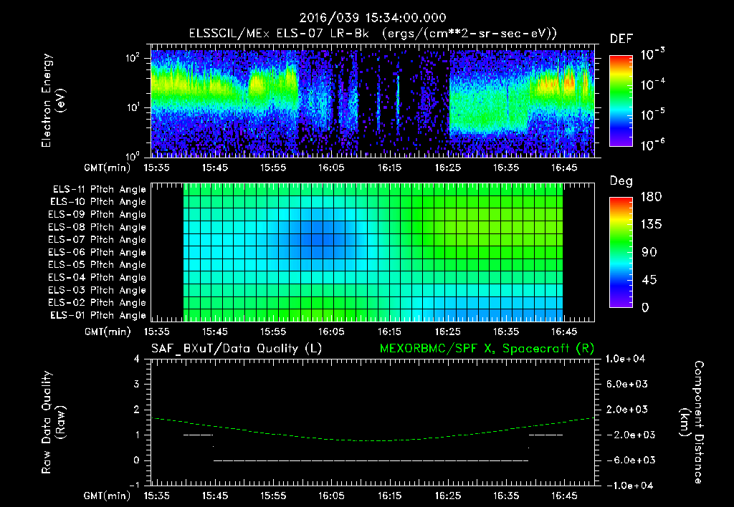734x507 pixels.
Task: Click the 10^-3 value on DEF scale
Action: click(652, 54)
